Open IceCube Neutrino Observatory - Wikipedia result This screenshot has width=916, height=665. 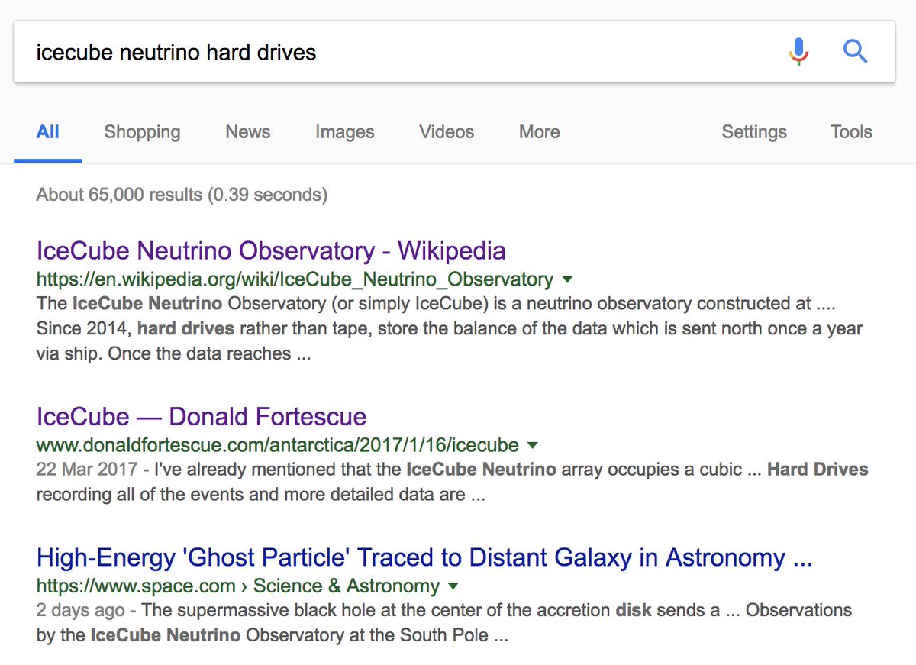(271, 250)
